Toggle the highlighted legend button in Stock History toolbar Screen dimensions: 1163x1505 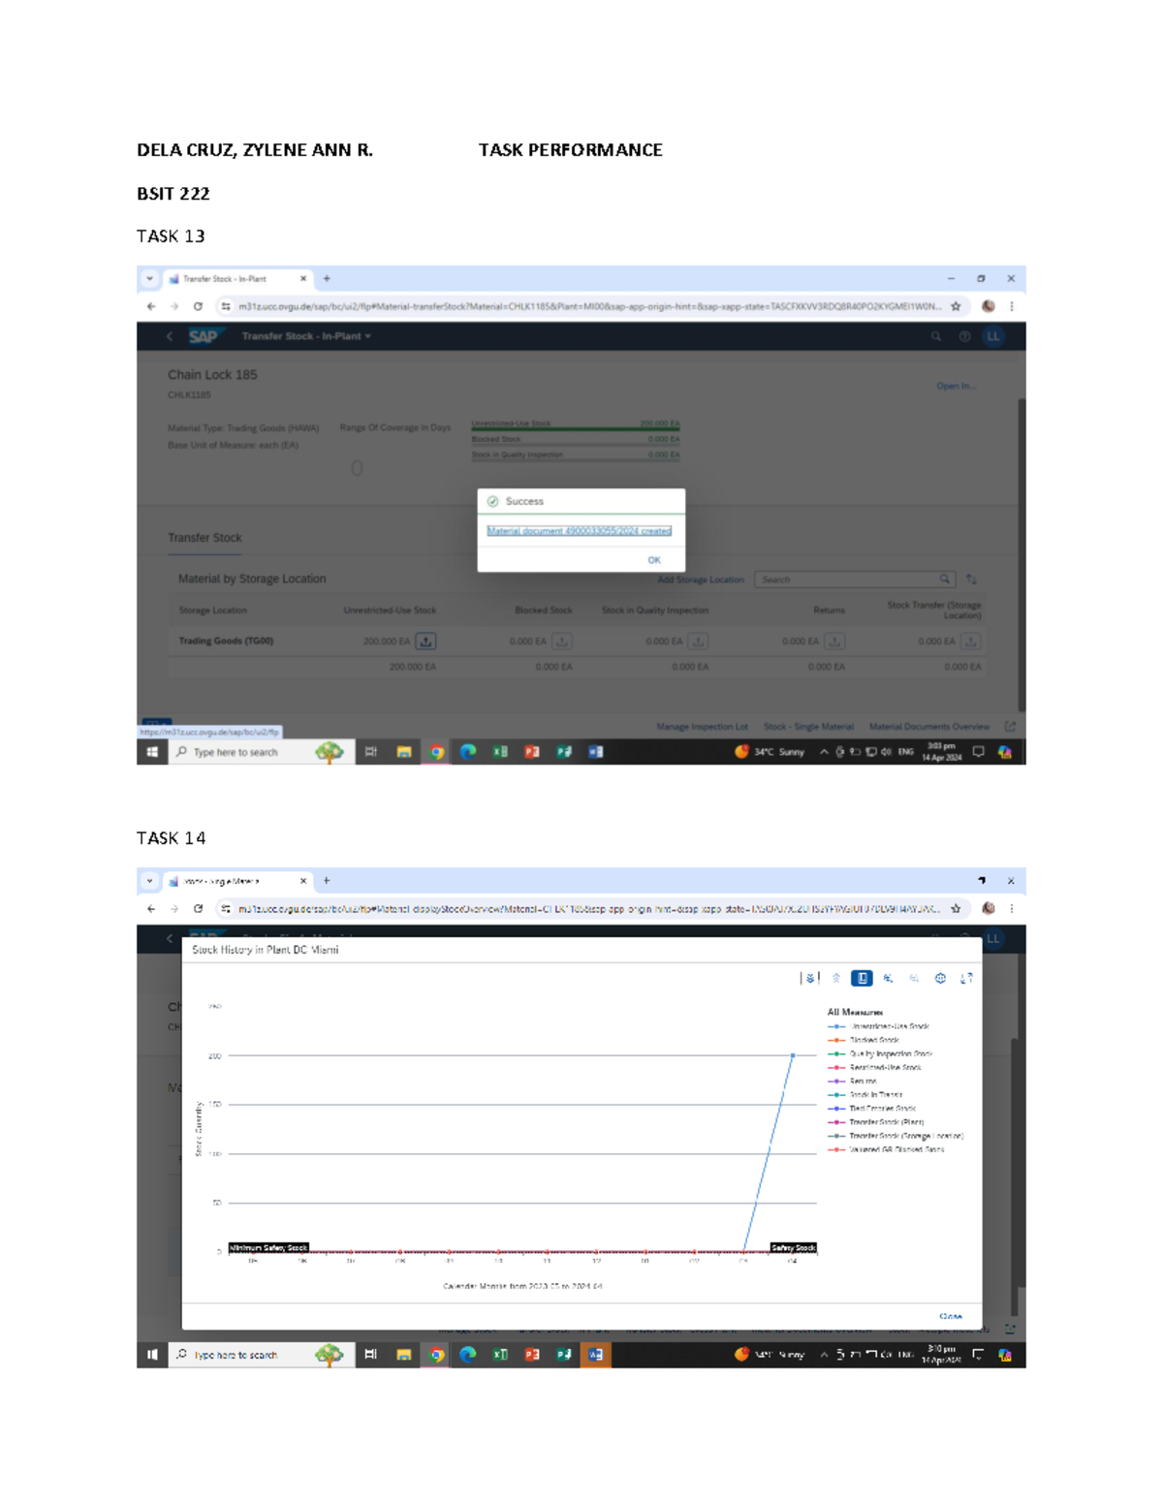click(x=862, y=979)
